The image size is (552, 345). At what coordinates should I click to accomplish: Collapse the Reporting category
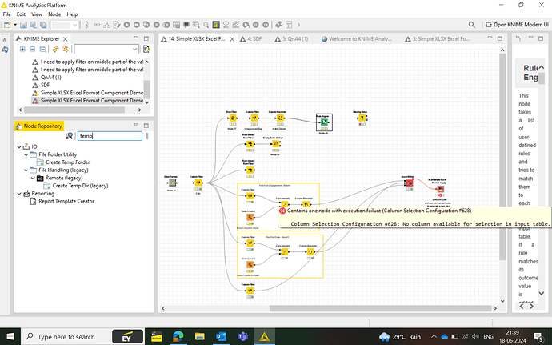coord(19,194)
